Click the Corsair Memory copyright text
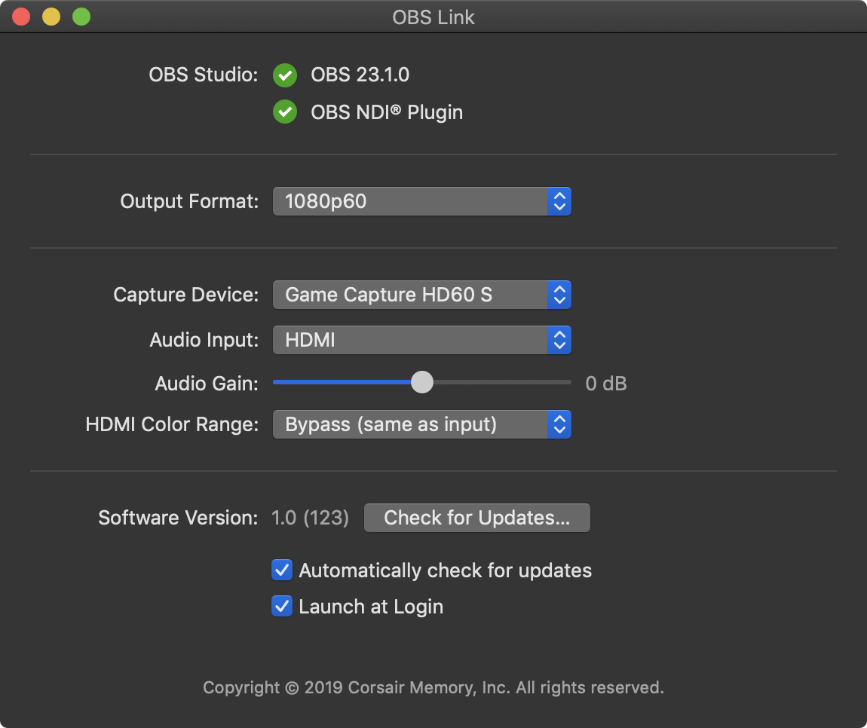Viewport: 867px width, 728px height. (x=433, y=687)
